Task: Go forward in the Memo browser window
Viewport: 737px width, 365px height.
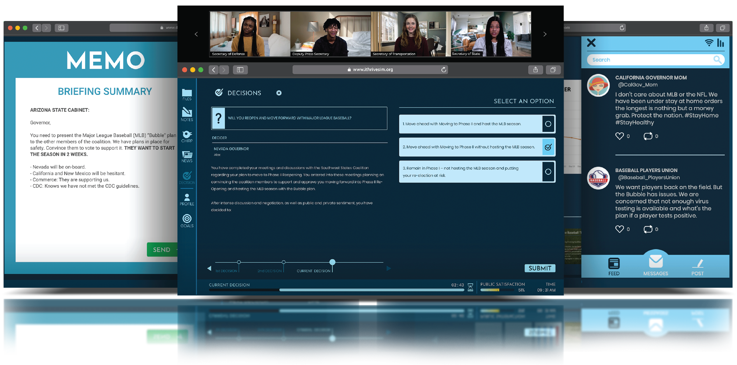Action: click(x=46, y=28)
